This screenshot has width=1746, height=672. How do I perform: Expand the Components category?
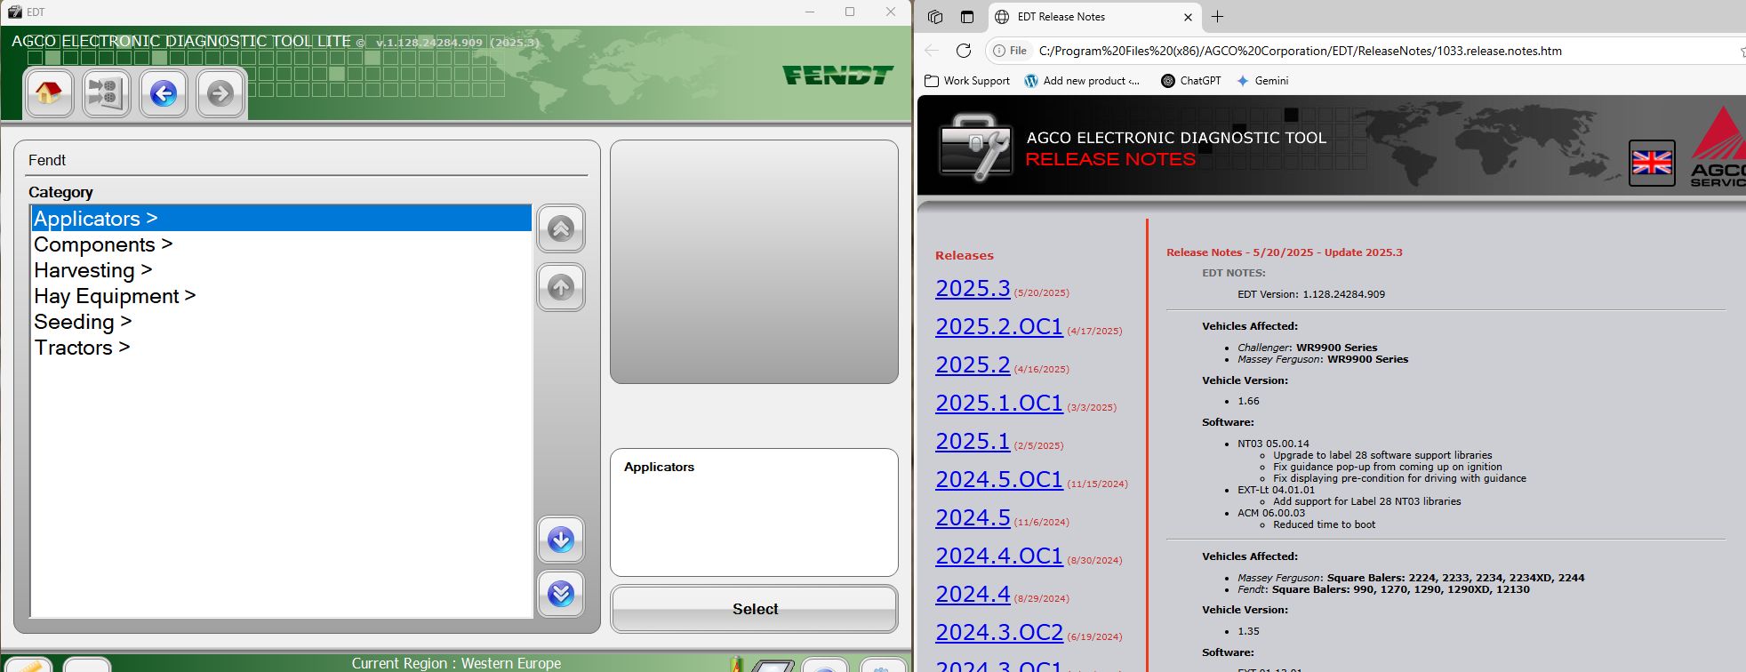point(281,244)
